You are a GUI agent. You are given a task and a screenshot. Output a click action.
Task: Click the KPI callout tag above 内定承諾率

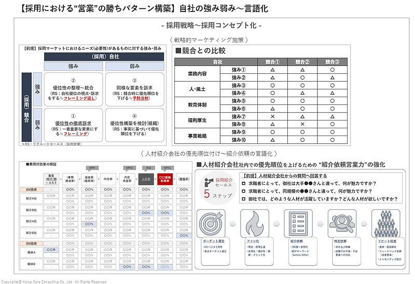(129, 168)
